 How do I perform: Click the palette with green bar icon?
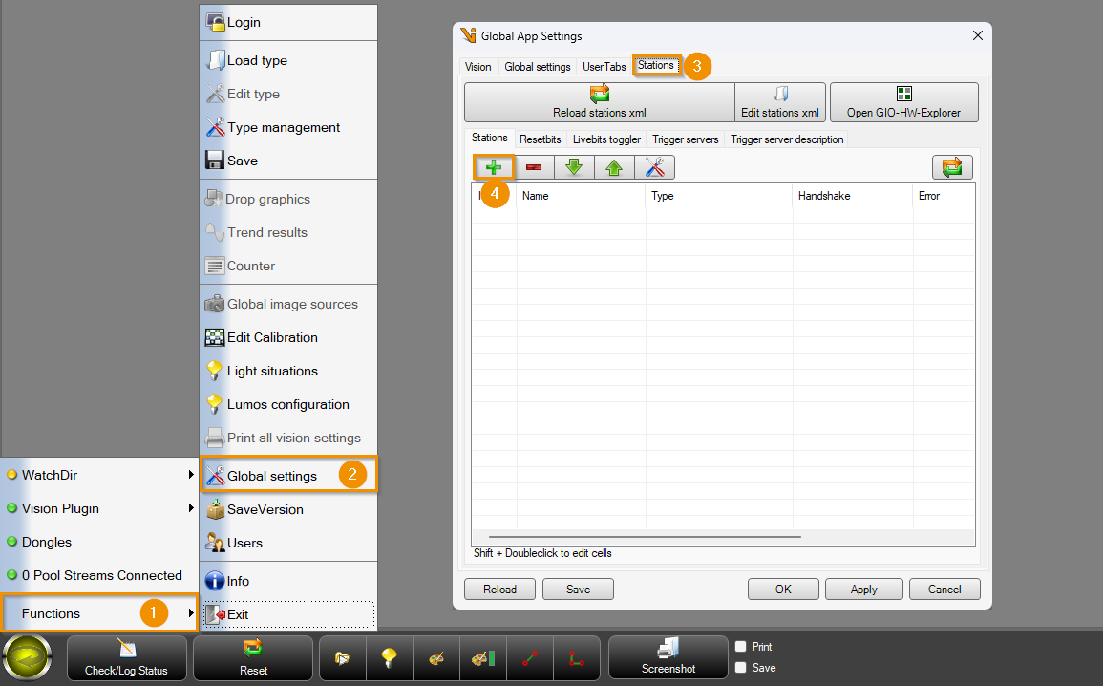[x=483, y=658]
